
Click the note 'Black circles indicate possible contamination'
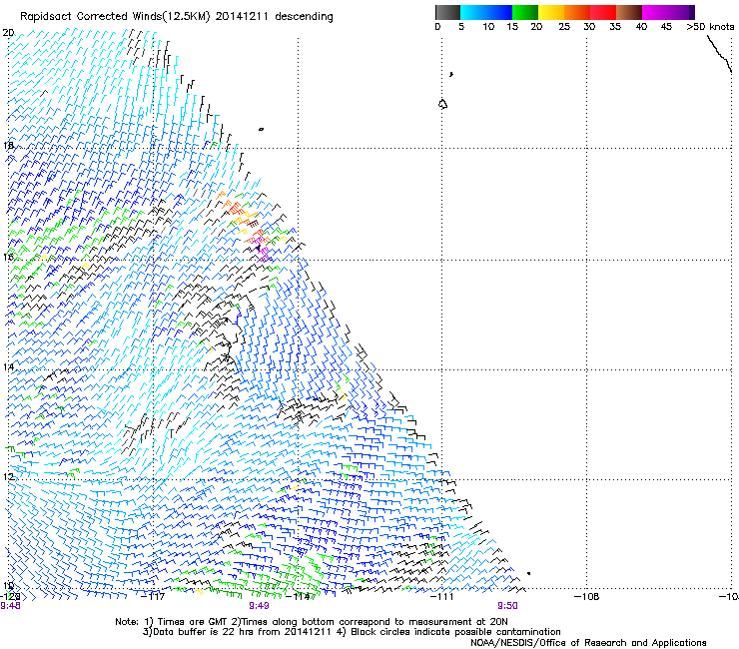click(x=455, y=632)
